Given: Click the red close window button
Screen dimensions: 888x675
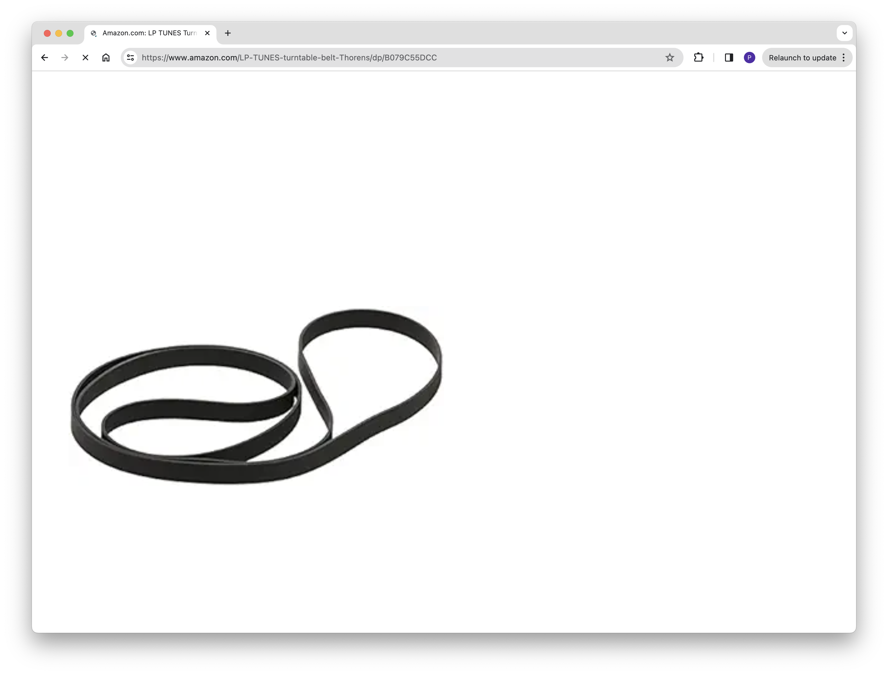Looking at the screenshot, I should (47, 33).
